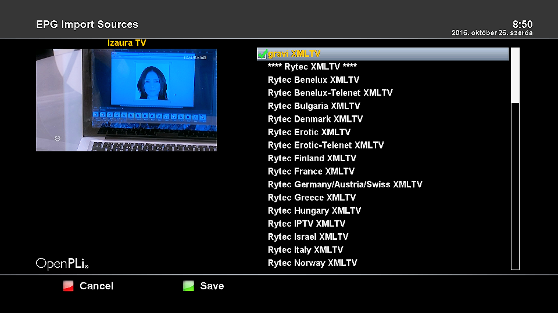Click the green Save button icon
The width and height of the screenshot is (558, 313).
tap(188, 286)
